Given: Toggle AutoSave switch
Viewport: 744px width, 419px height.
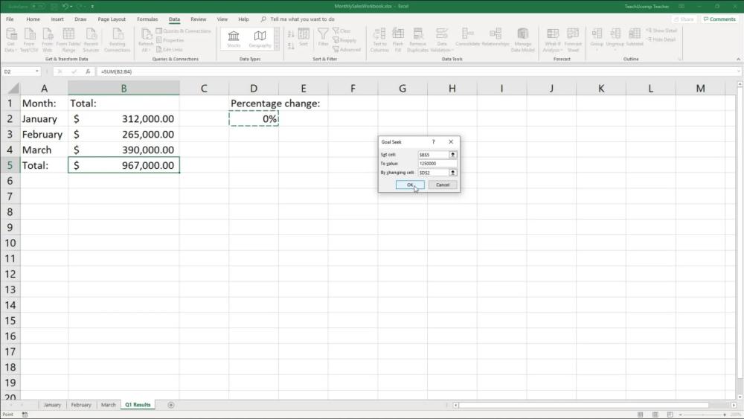Looking at the screenshot, I should point(39,6).
